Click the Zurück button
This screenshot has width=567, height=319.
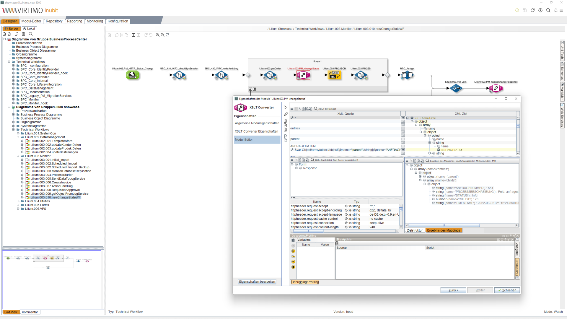[453, 290]
